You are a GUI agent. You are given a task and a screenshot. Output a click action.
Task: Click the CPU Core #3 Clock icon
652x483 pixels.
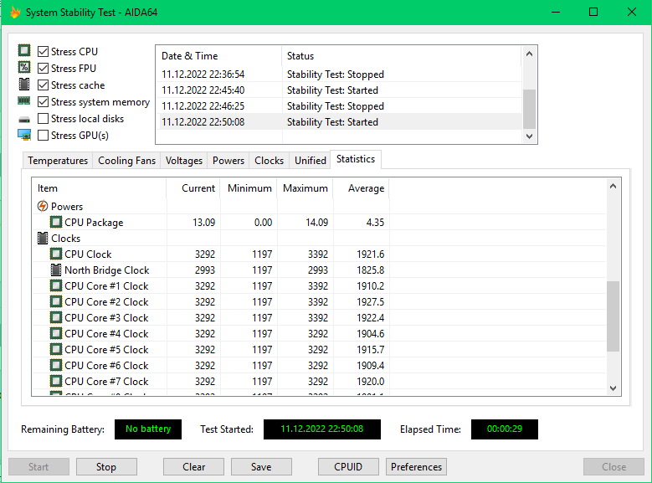point(56,317)
